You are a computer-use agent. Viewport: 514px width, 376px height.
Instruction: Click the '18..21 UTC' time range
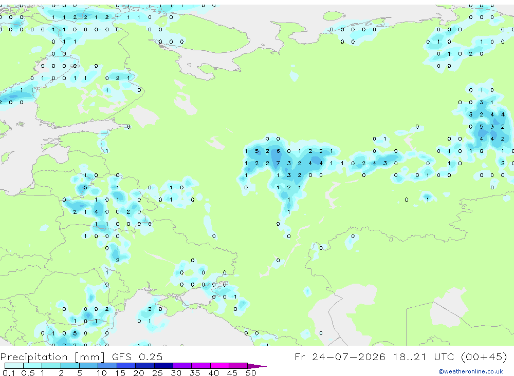[425, 357]
